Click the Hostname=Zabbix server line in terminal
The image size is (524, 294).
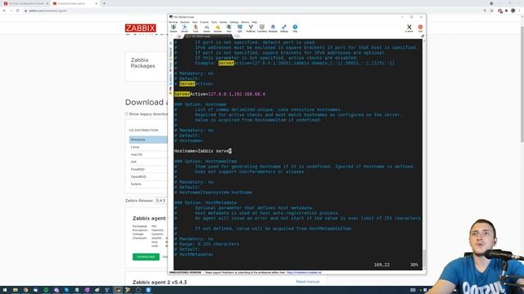(x=202, y=151)
